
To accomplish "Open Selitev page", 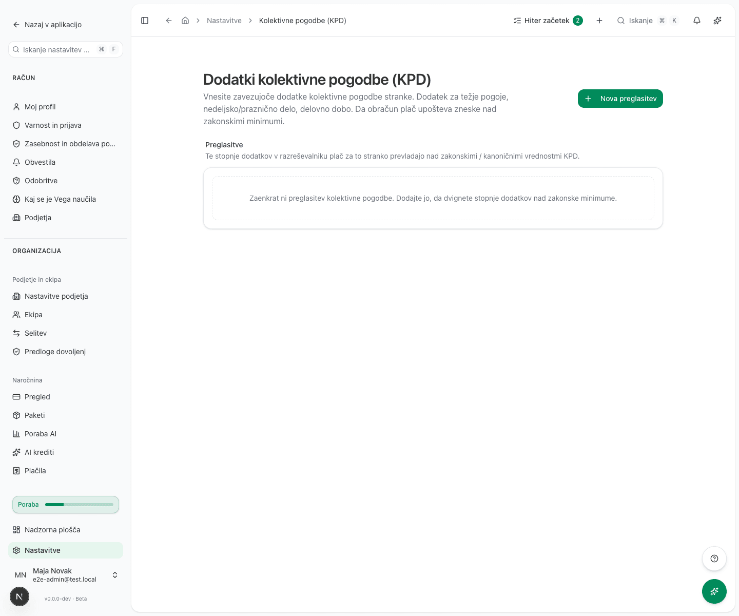I will (x=66, y=333).
